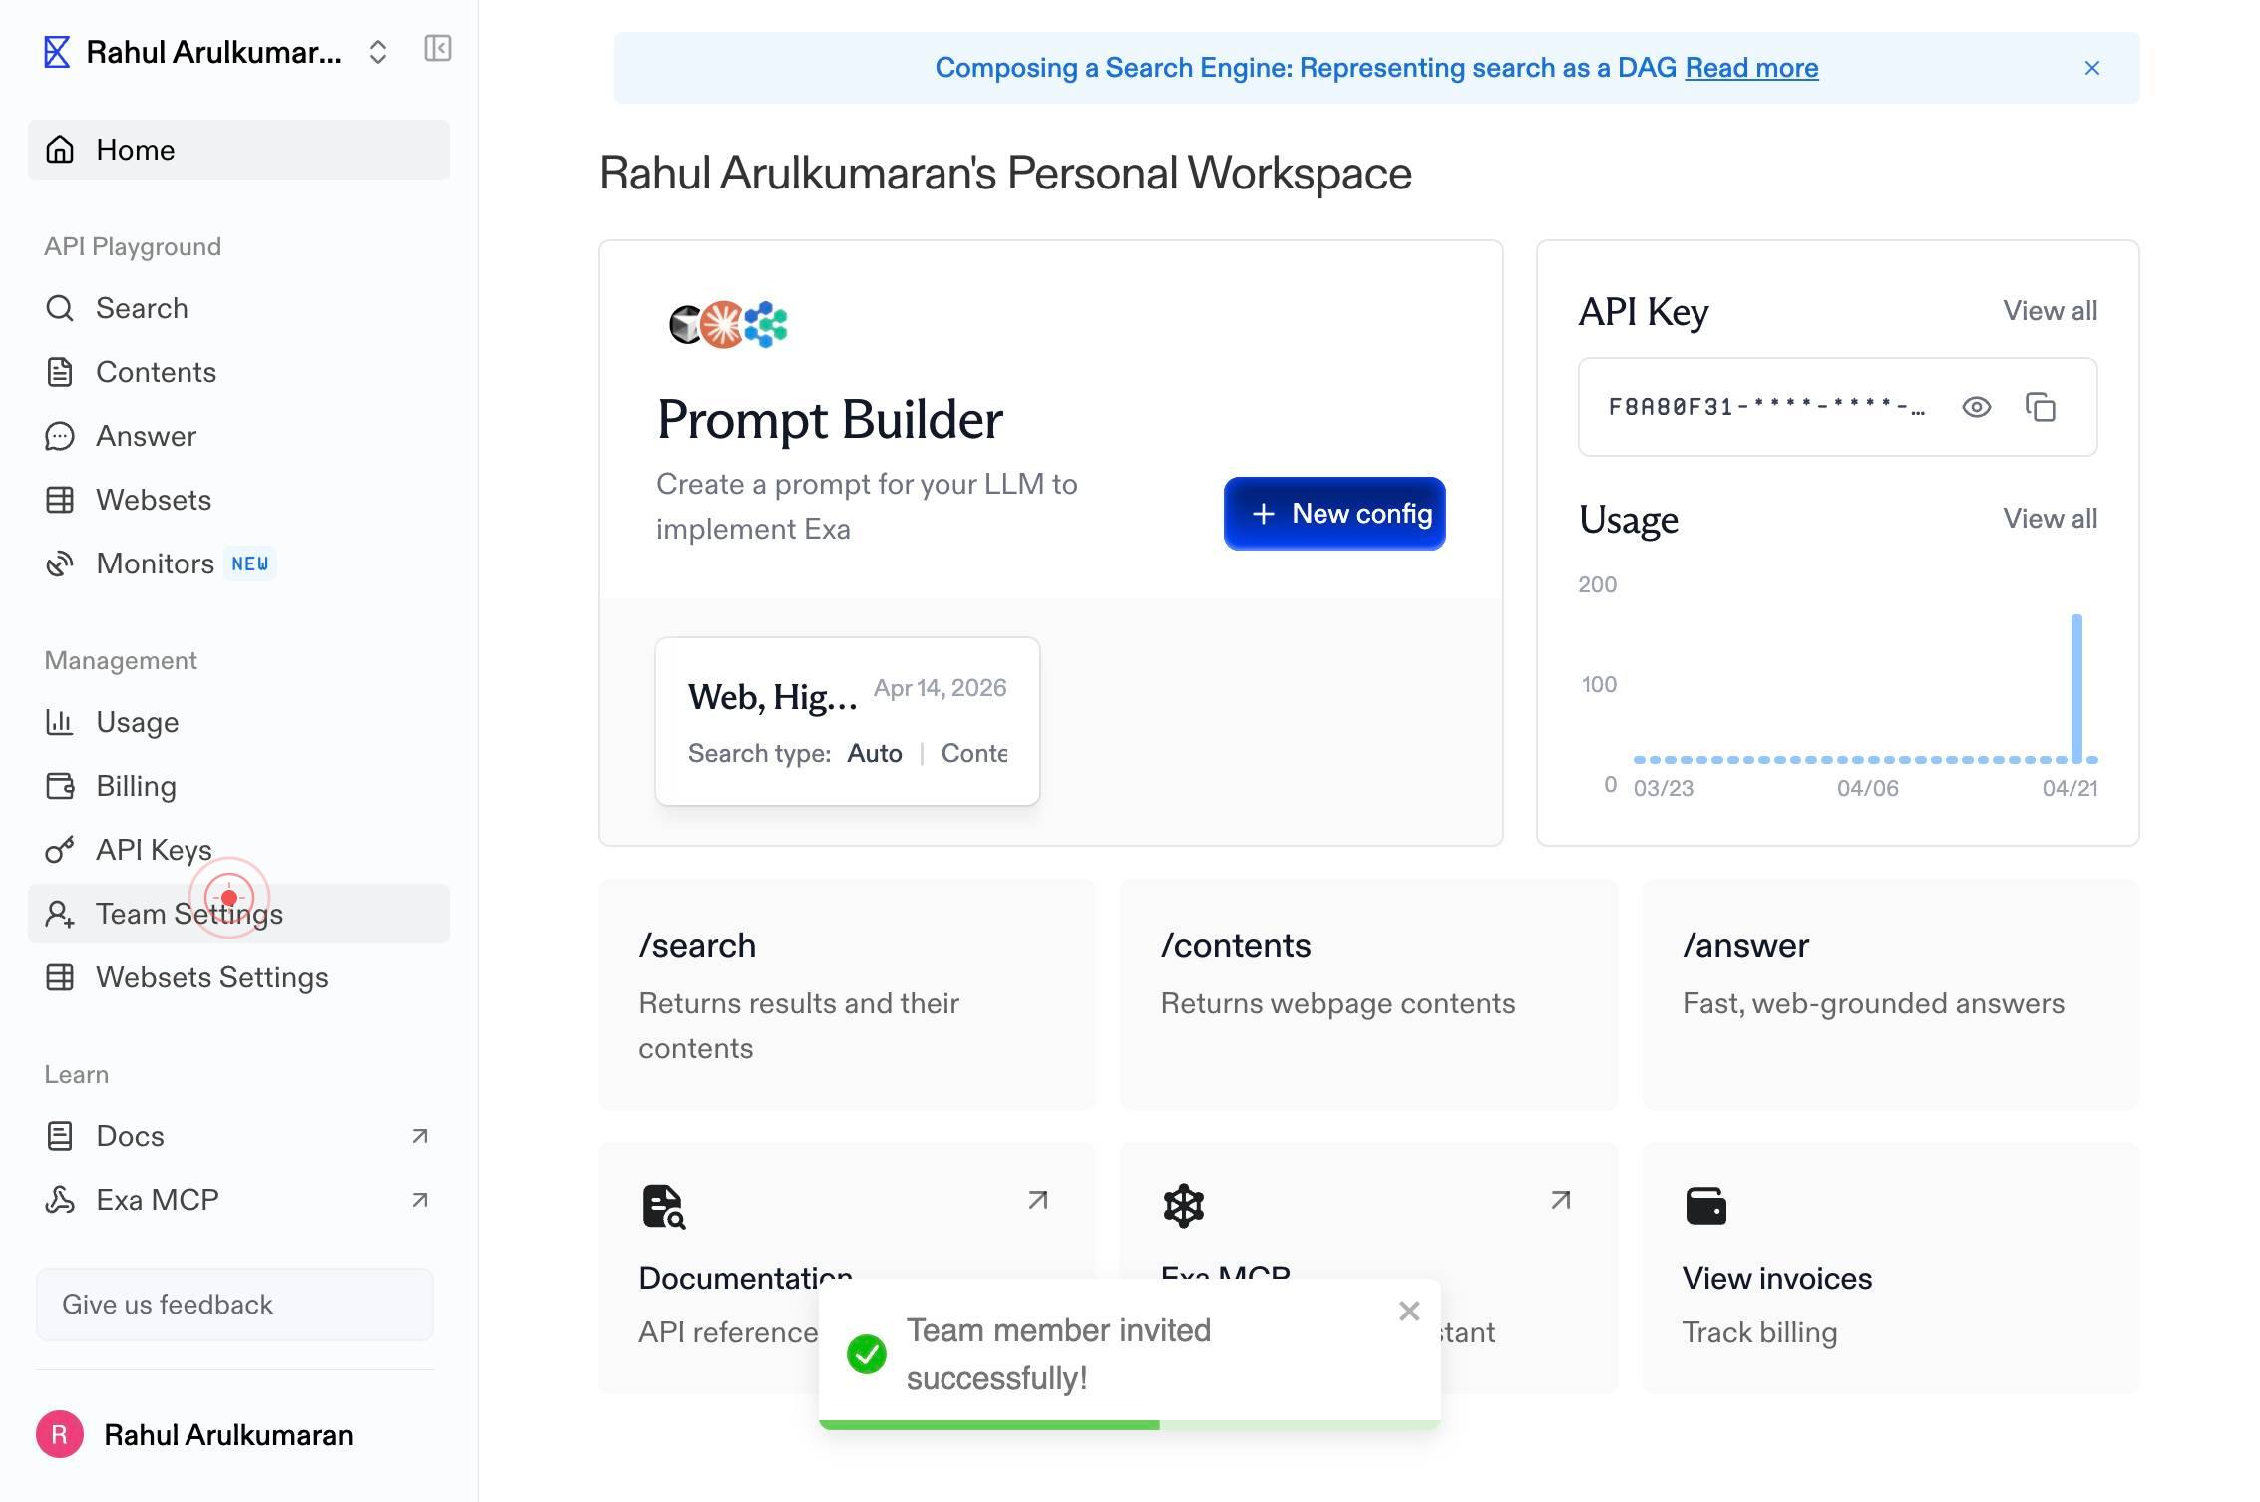Open the Answer chat bubble icon
Screen dimensions: 2260x1502
(x=60, y=436)
